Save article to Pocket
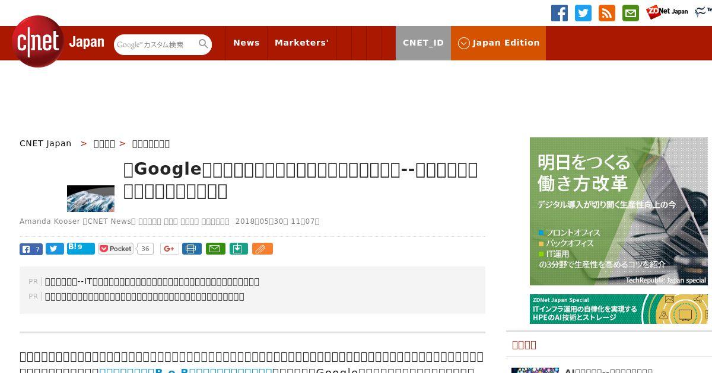The image size is (712, 373). click(116, 249)
